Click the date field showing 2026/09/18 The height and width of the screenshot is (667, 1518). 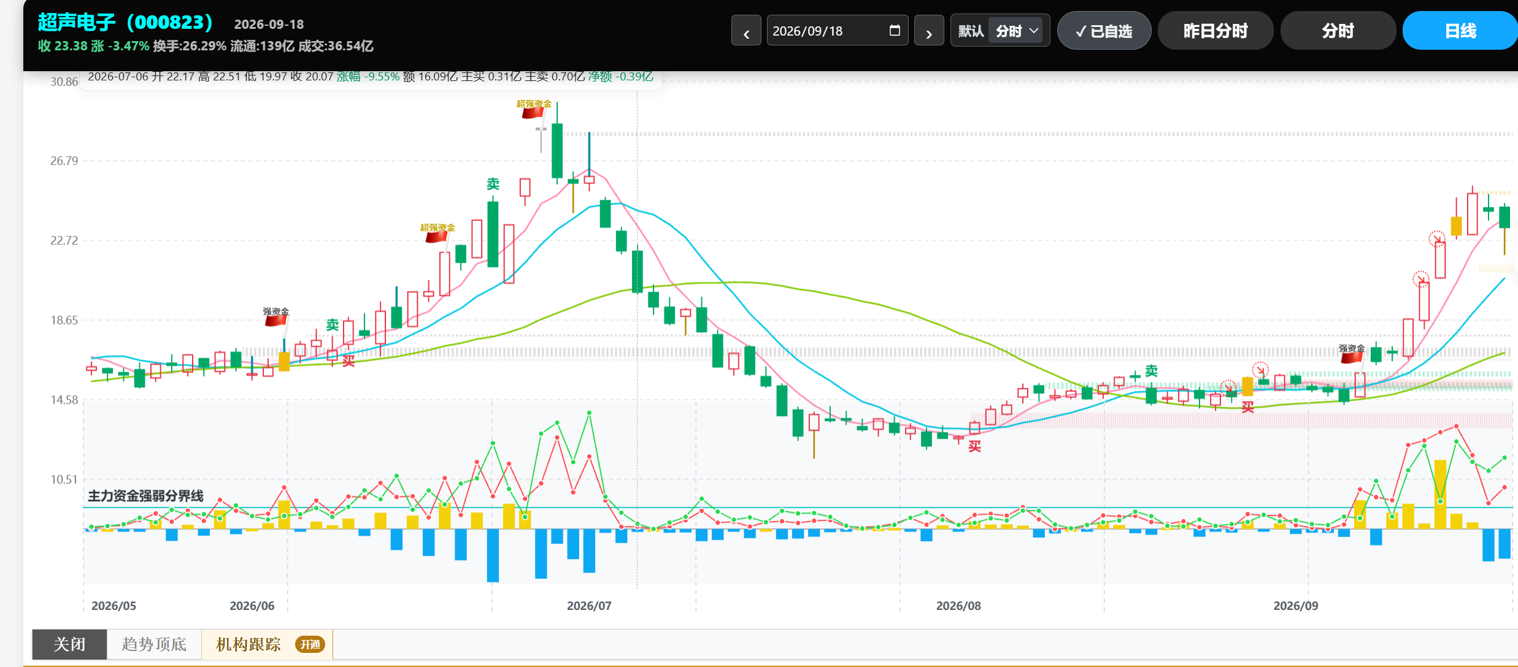[x=837, y=31]
